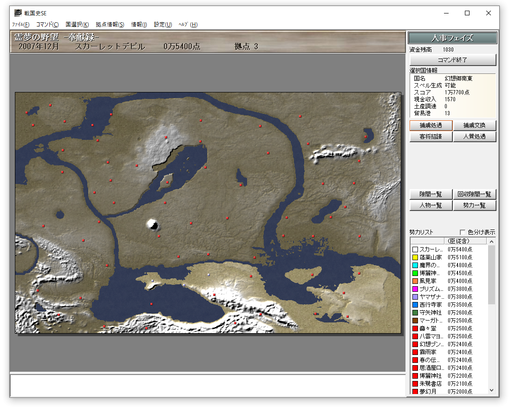Click the 戦国史SE app icon in title bar
The width and height of the screenshot is (509, 407).
pos(18,13)
